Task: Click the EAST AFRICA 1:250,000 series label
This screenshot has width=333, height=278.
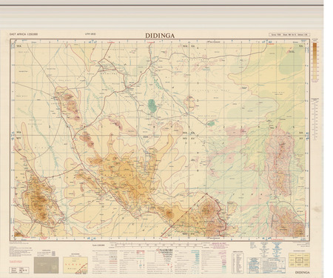Action: click(x=24, y=34)
